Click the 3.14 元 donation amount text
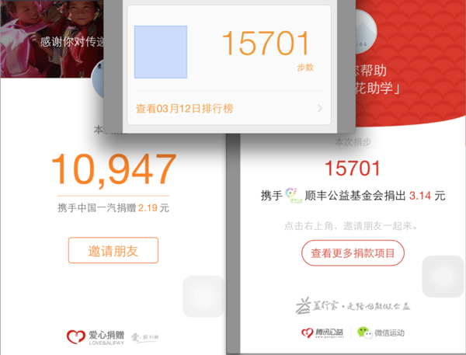 [x=427, y=196]
